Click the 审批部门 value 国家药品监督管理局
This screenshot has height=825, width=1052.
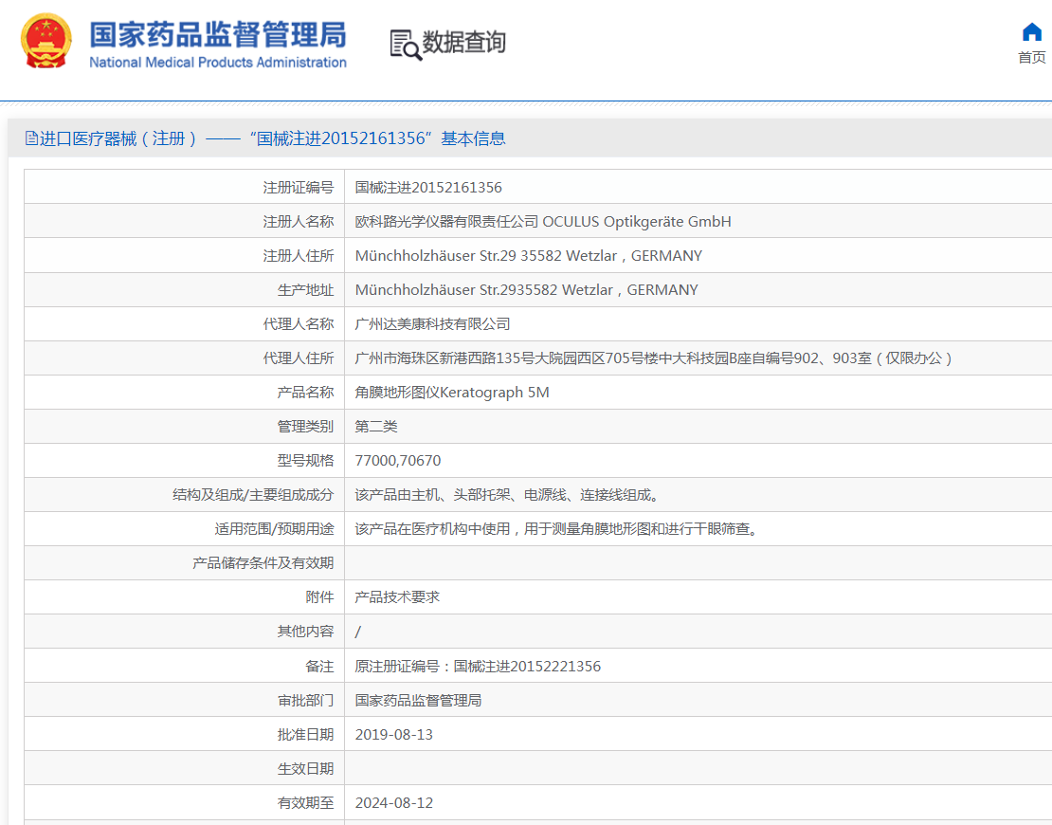point(418,701)
